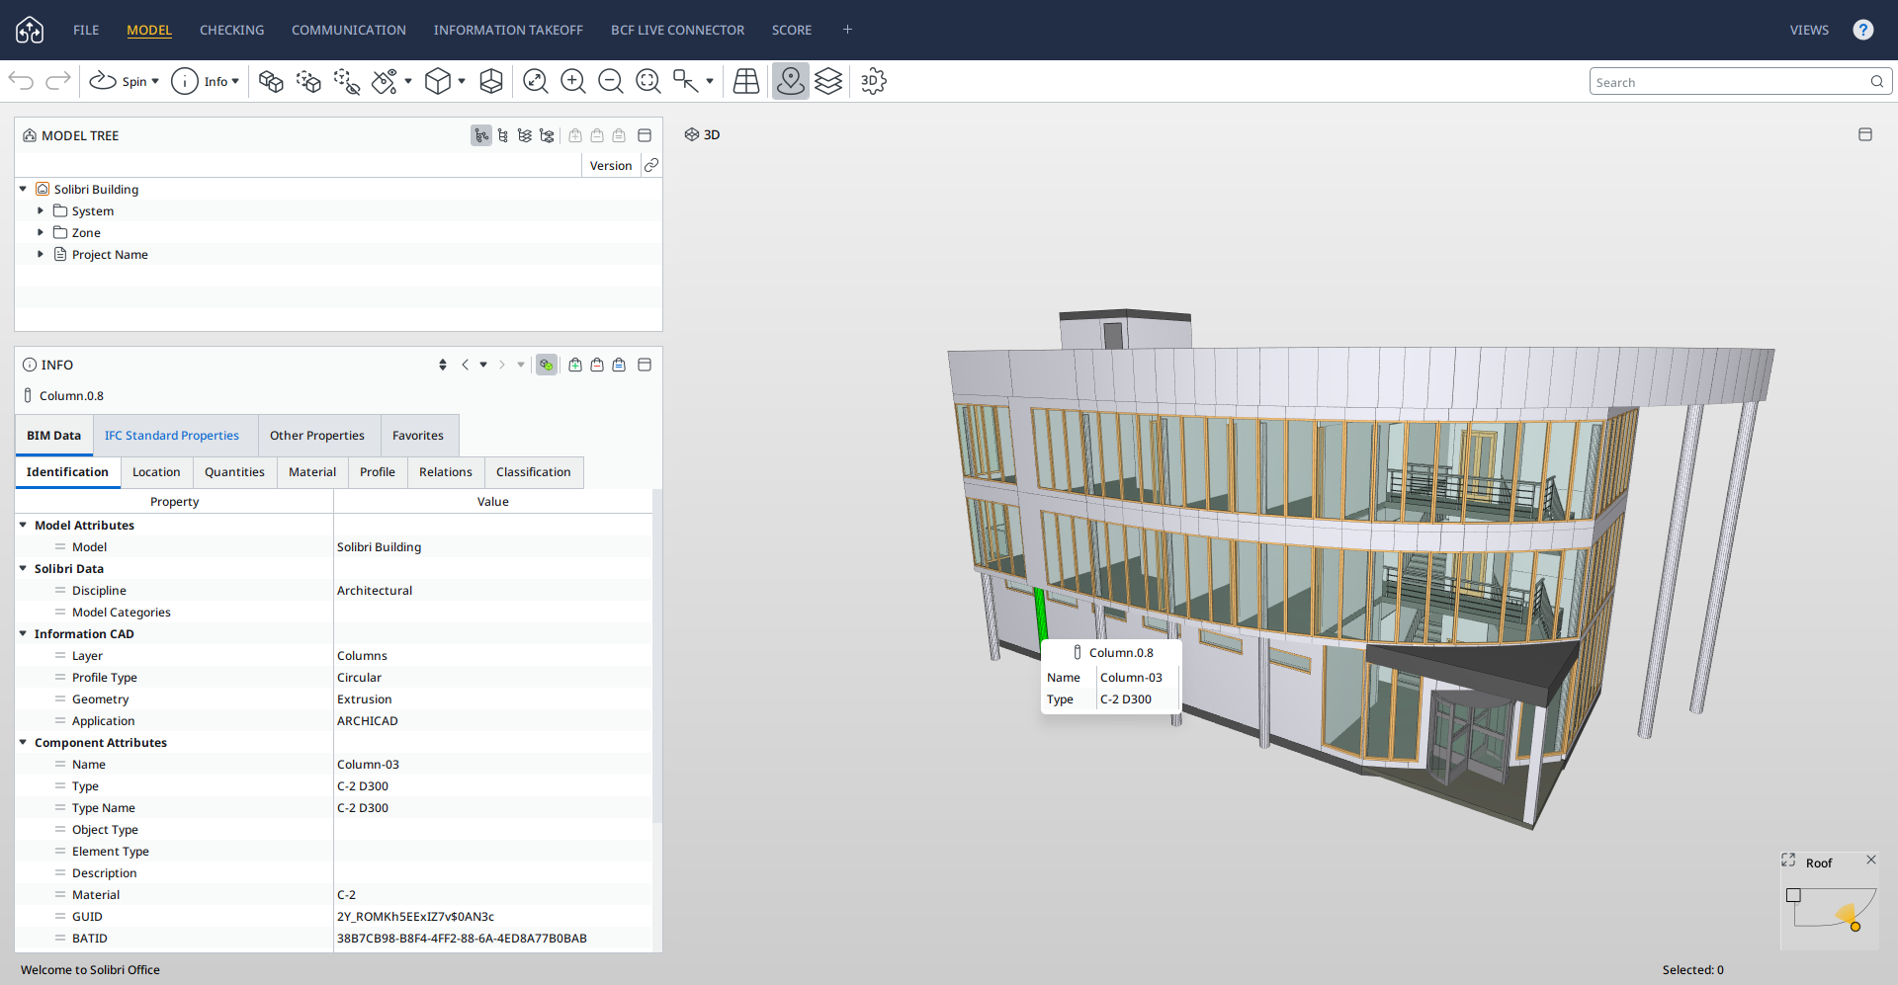Click the Solibri home logo icon
This screenshot has width=1898, height=985.
[30, 30]
